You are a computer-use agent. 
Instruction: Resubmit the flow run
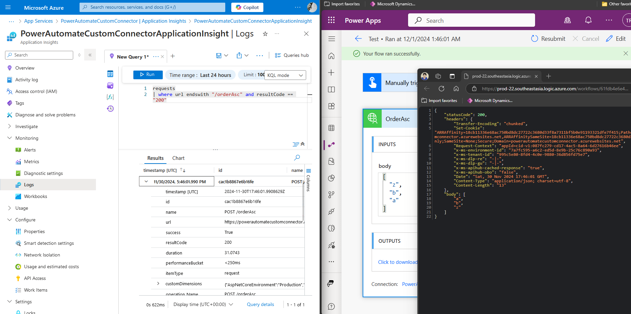click(x=548, y=39)
